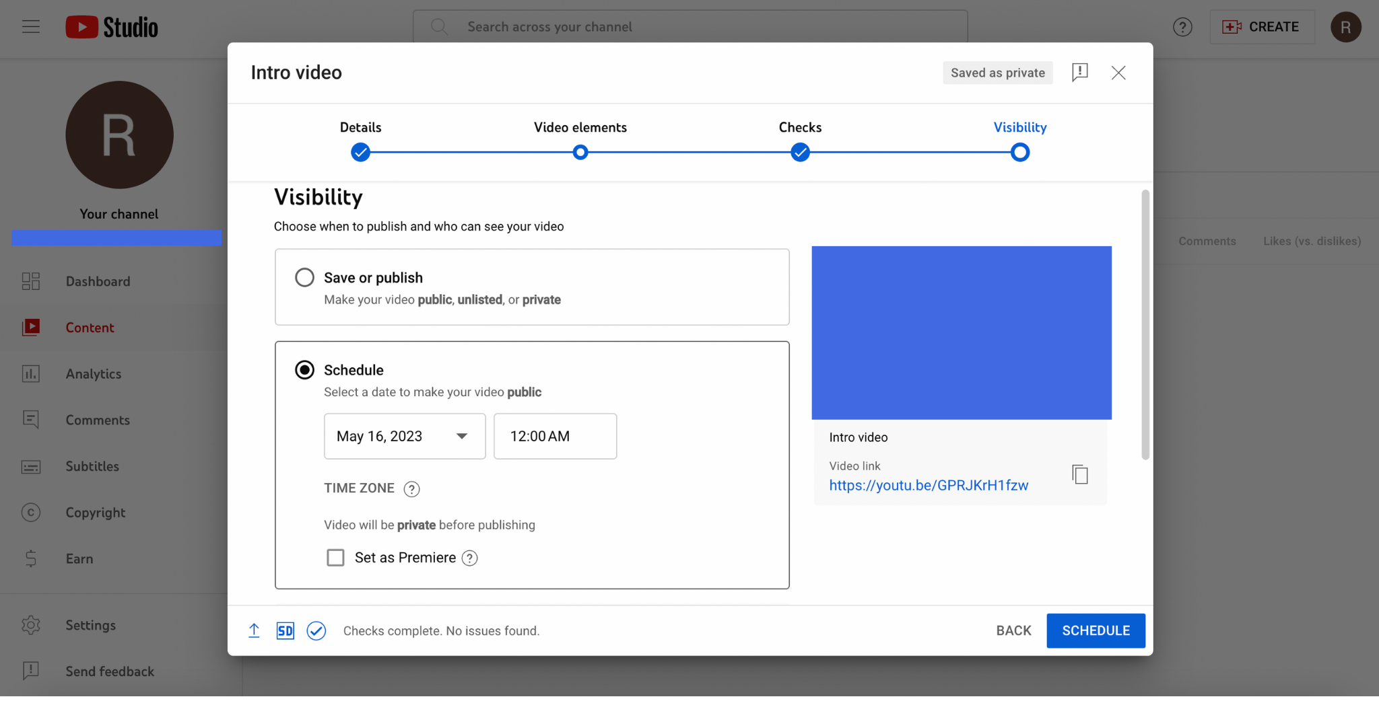Copy the video link icon
Screen dimensions: 1379x701
click(1079, 475)
